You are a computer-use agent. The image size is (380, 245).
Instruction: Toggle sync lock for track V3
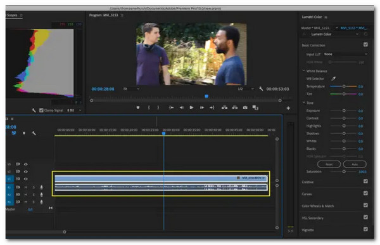coord(18,164)
